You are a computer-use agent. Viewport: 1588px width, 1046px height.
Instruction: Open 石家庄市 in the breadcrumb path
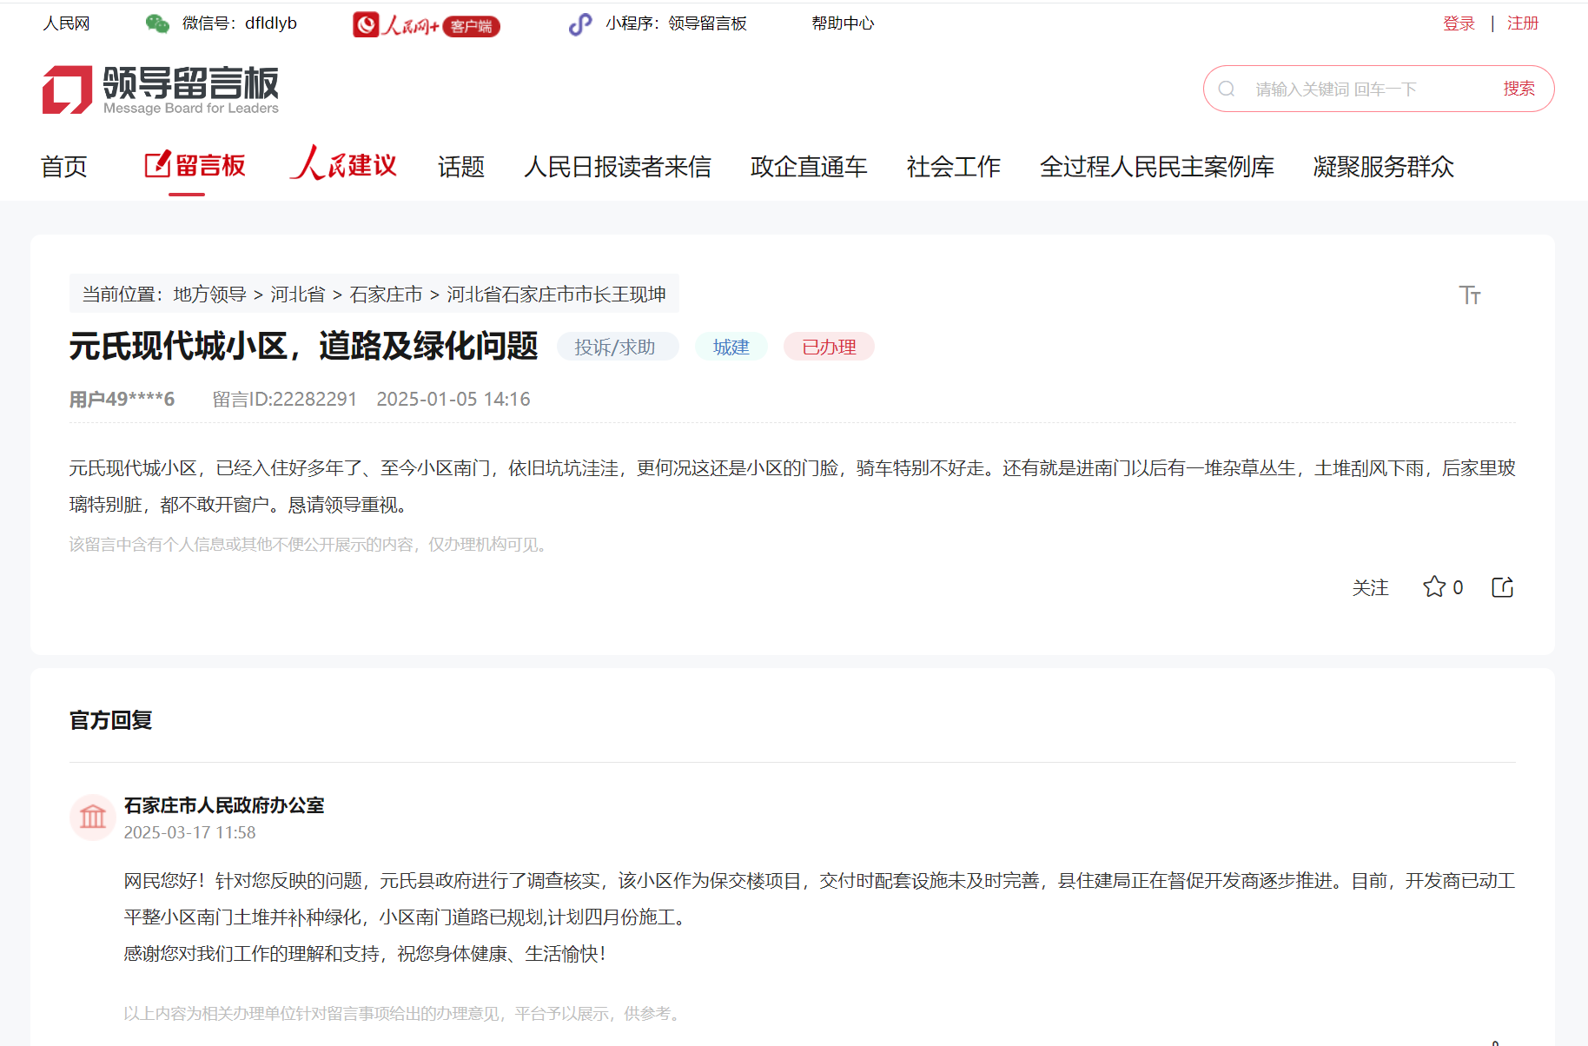(386, 295)
